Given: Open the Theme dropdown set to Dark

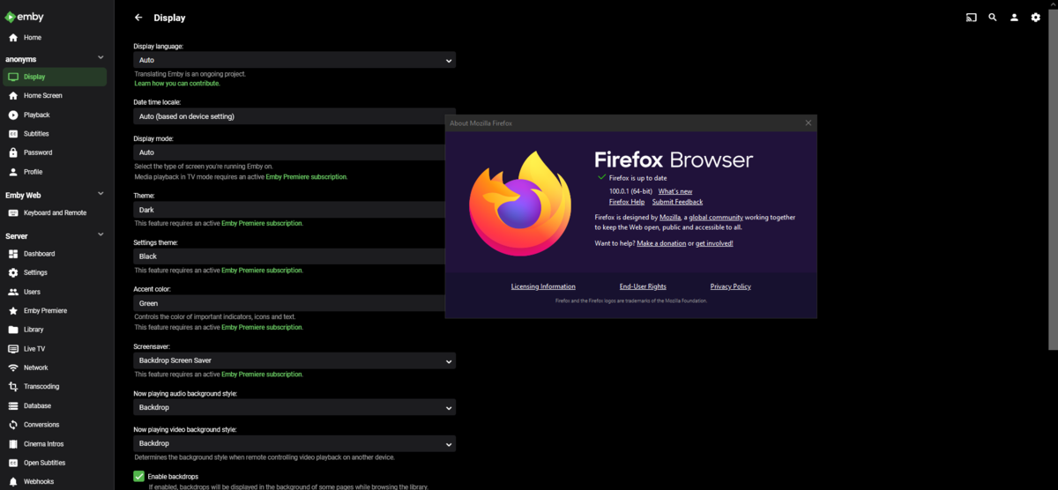Looking at the screenshot, I should click(x=294, y=211).
